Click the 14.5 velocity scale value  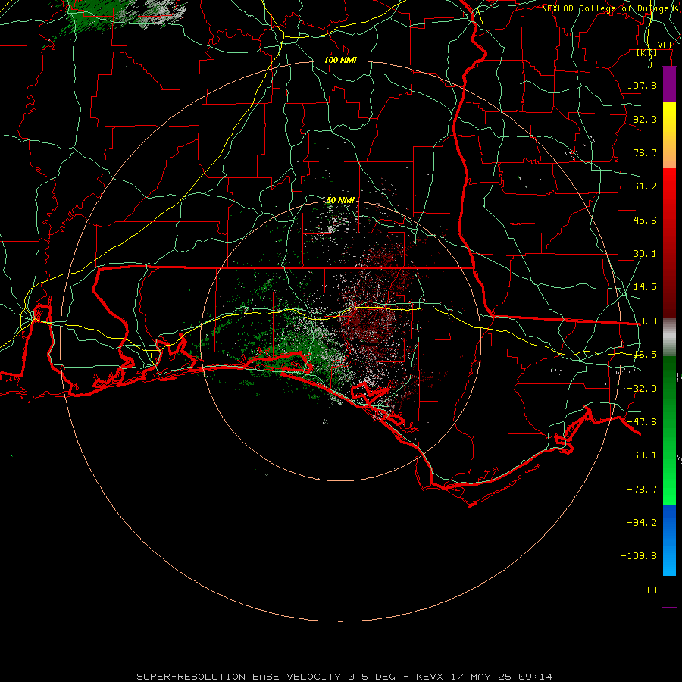[645, 287]
